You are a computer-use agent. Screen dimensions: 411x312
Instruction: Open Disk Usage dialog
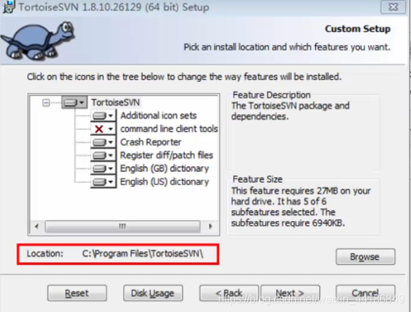pos(153,293)
